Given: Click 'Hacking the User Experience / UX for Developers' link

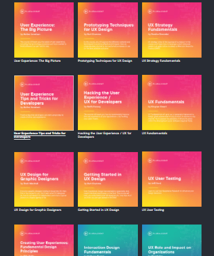Looking at the screenshot, I should (x=105, y=135).
